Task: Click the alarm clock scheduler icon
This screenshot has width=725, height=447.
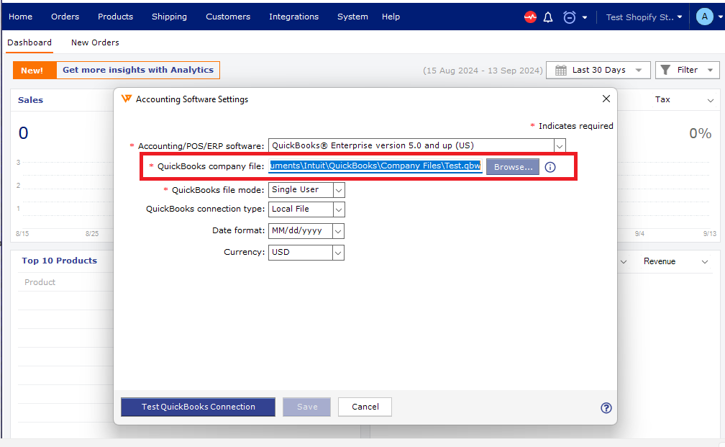Action: pos(569,17)
